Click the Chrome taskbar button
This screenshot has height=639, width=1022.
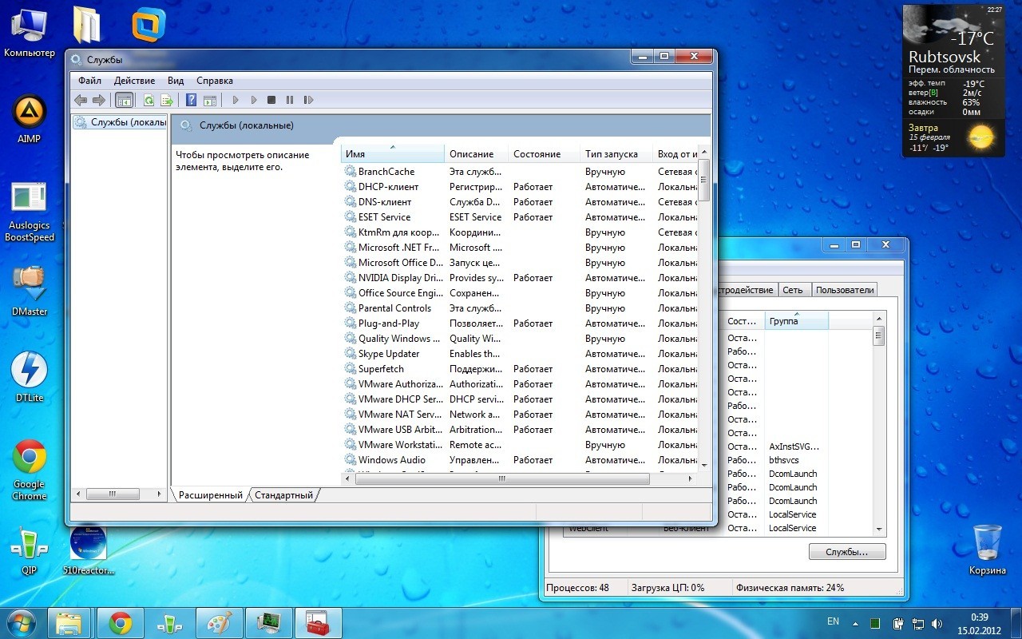(x=121, y=623)
